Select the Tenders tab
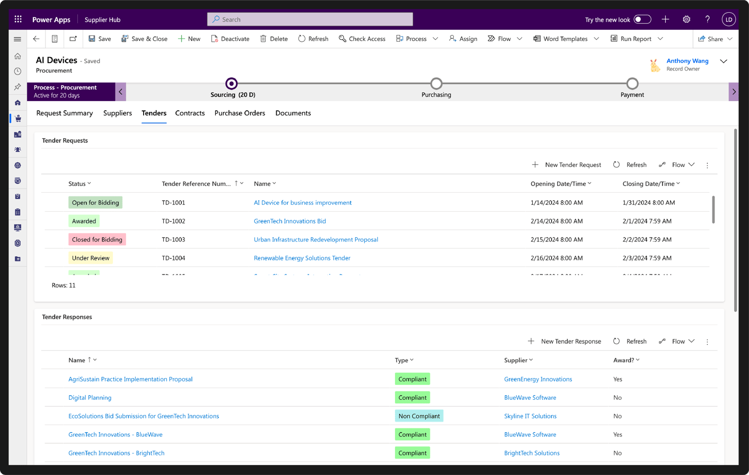The width and height of the screenshot is (749, 475). 154,113
